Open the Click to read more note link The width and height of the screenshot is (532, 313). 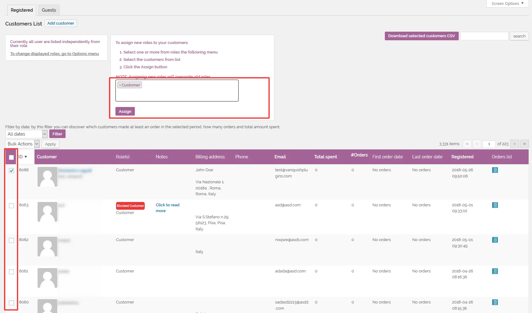(167, 208)
